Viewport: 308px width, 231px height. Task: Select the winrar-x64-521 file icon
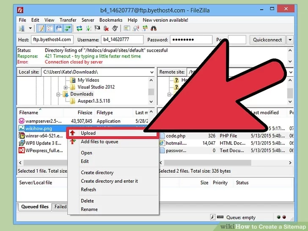coord(22,136)
